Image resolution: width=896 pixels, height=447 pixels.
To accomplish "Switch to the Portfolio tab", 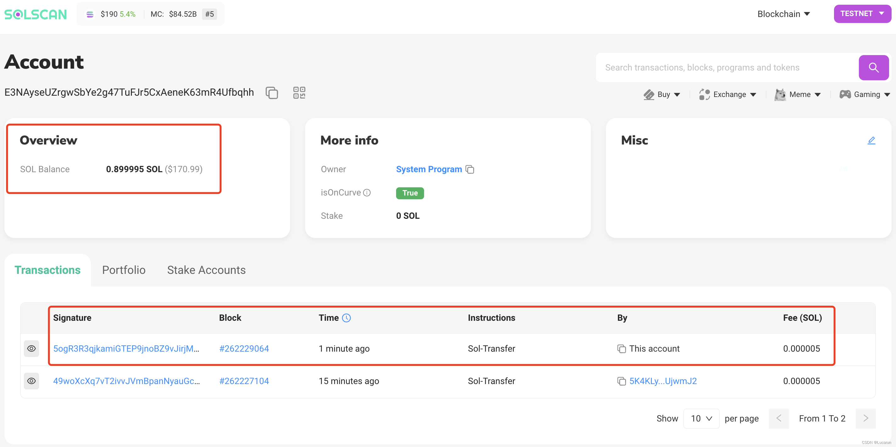I will pyautogui.click(x=123, y=270).
